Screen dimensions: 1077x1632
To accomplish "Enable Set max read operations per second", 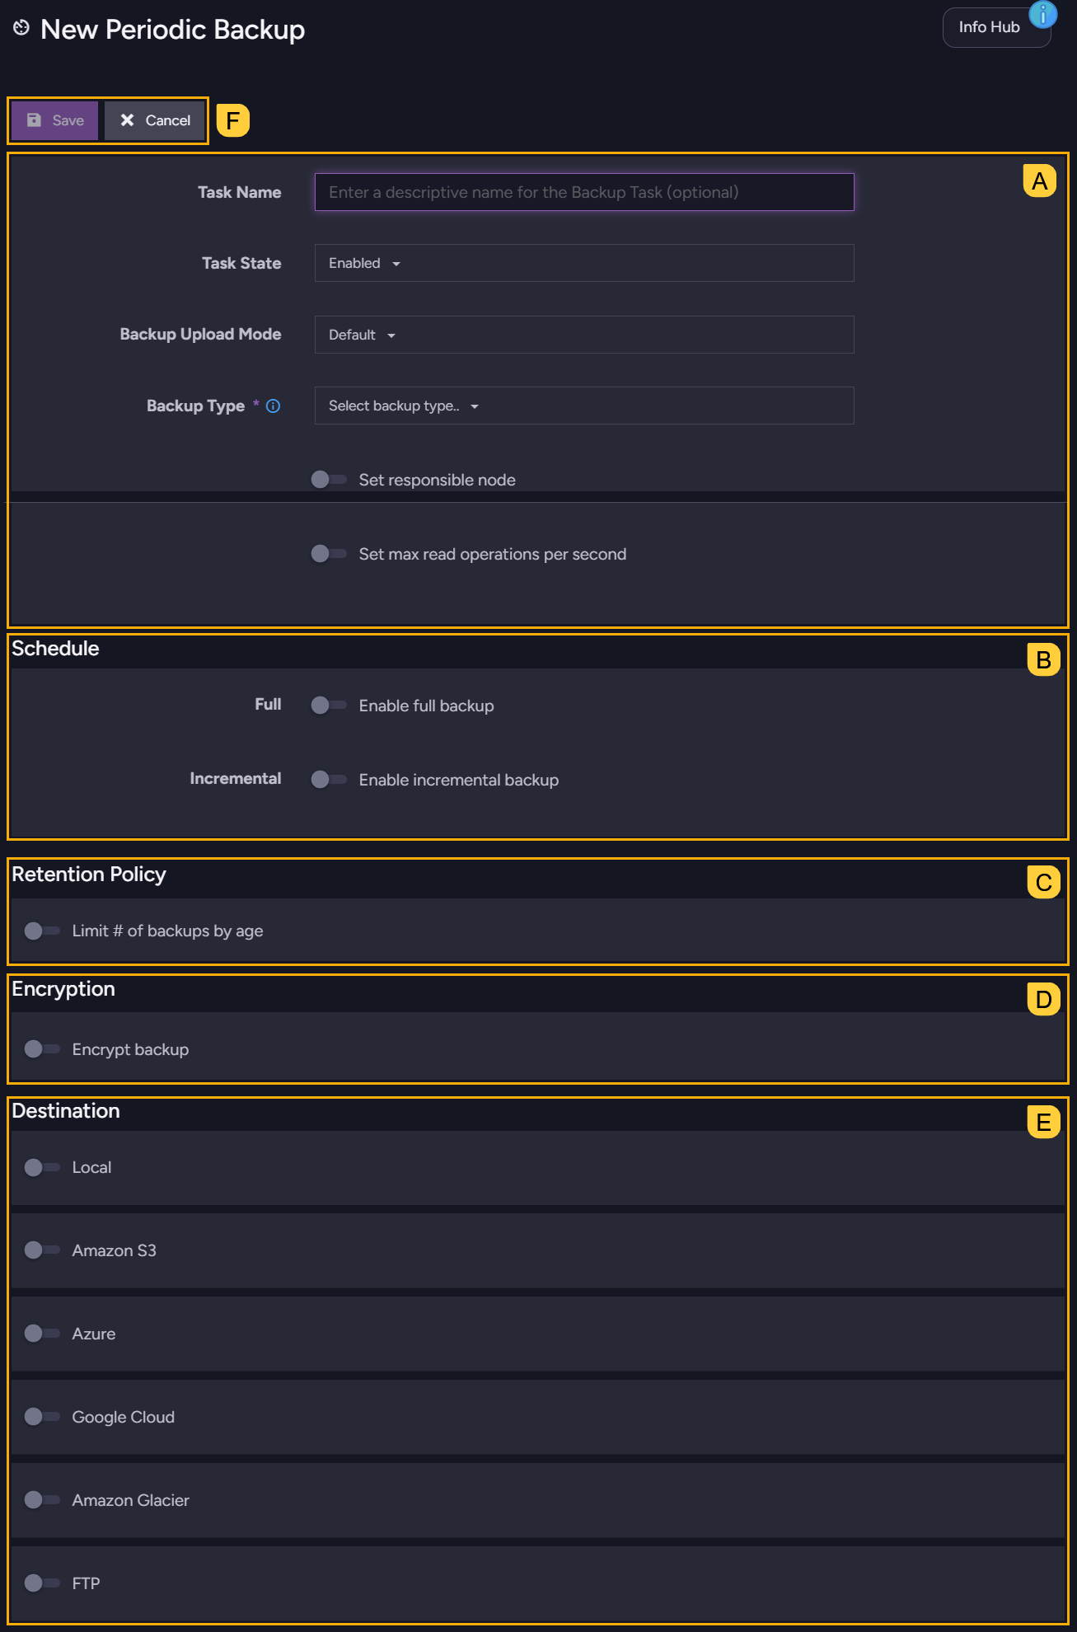I will click(x=328, y=554).
